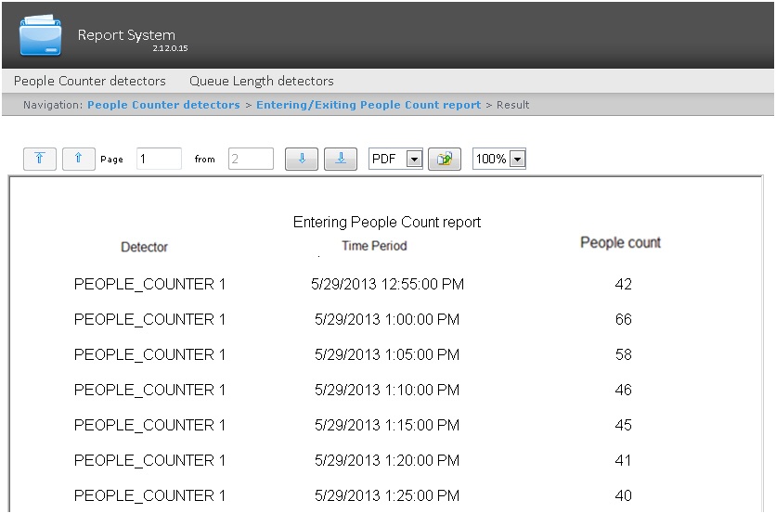The height and width of the screenshot is (513, 776).
Task: Select time cell 5/29/2013 1:25:00 PM
Action: point(387,495)
